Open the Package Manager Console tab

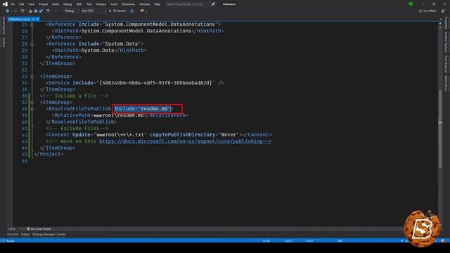49,234
